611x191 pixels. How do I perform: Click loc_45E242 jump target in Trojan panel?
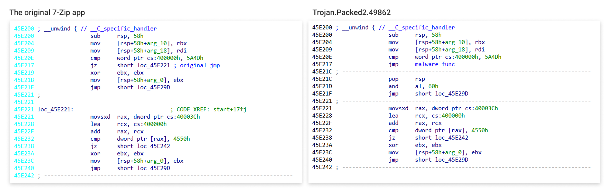452,138
